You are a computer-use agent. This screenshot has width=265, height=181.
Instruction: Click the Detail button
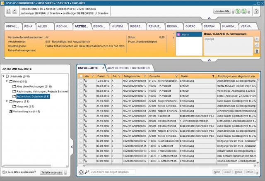coord(238,172)
